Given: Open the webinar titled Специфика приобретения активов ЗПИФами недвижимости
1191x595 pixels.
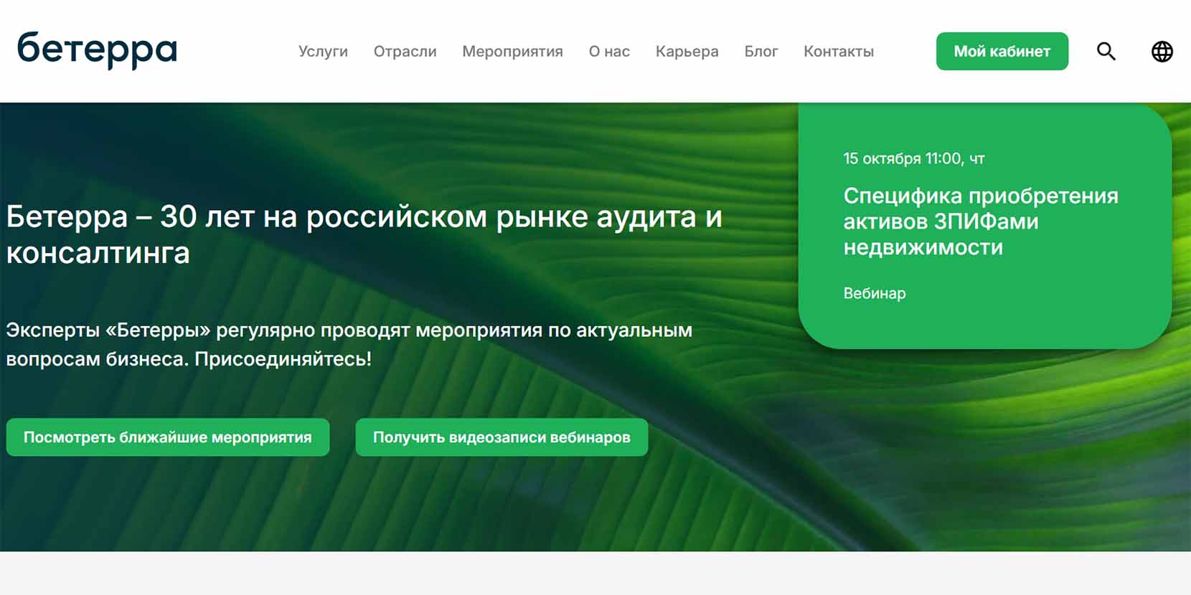Looking at the screenshot, I should point(980,222).
